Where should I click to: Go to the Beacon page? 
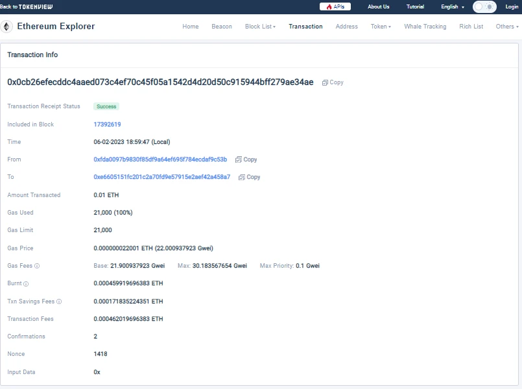[x=222, y=27]
